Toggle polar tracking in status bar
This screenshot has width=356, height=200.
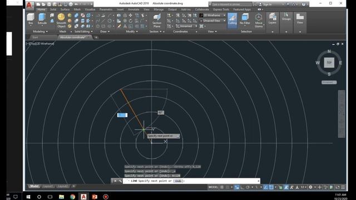(x=248, y=187)
